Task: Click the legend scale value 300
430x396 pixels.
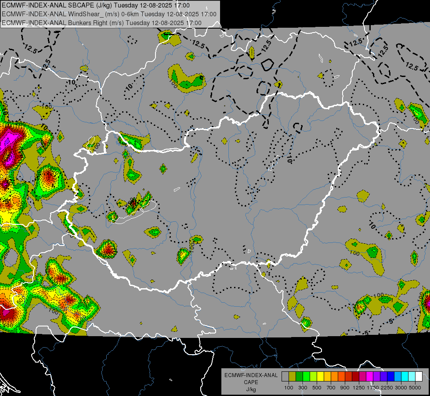Action: 303,388
